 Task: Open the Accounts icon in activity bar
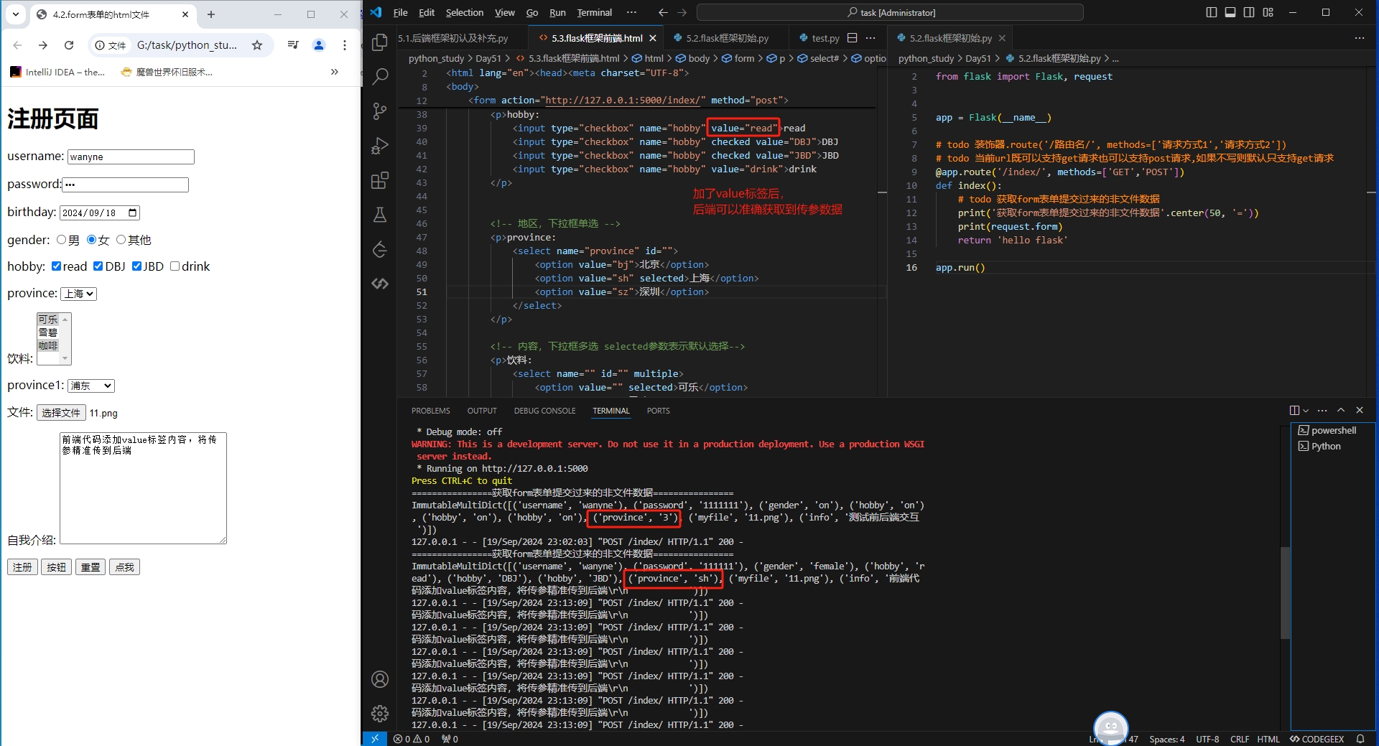(x=380, y=679)
